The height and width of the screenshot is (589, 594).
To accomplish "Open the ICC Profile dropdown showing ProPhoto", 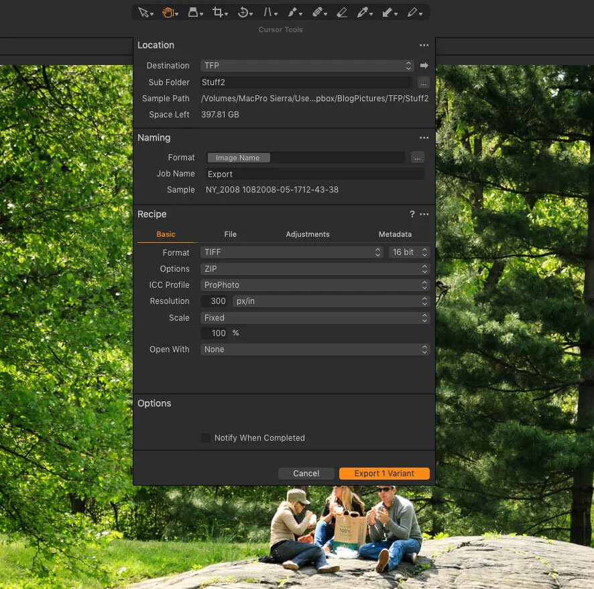I will (x=315, y=284).
